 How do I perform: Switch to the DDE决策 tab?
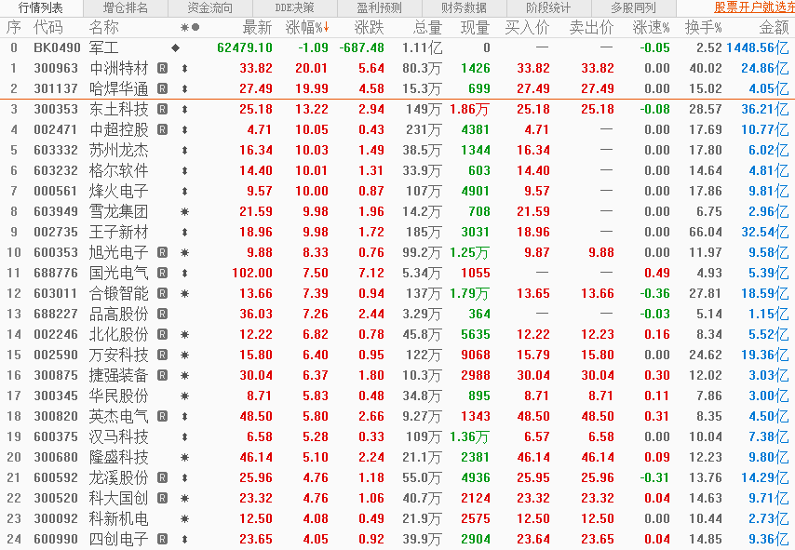click(294, 8)
